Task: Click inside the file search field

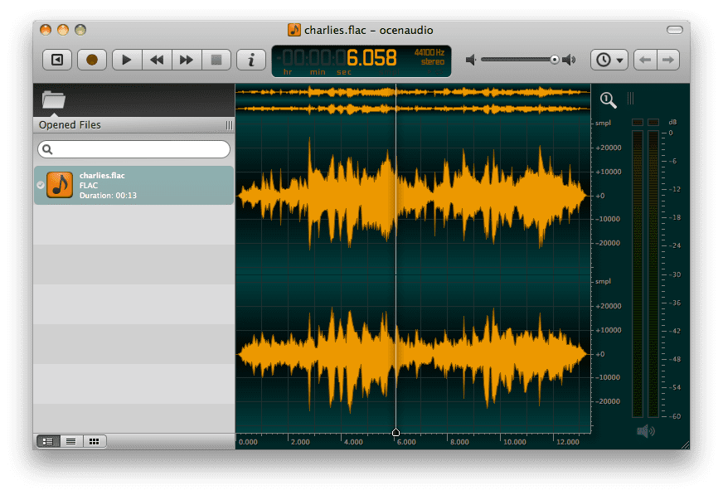Action: point(133,149)
